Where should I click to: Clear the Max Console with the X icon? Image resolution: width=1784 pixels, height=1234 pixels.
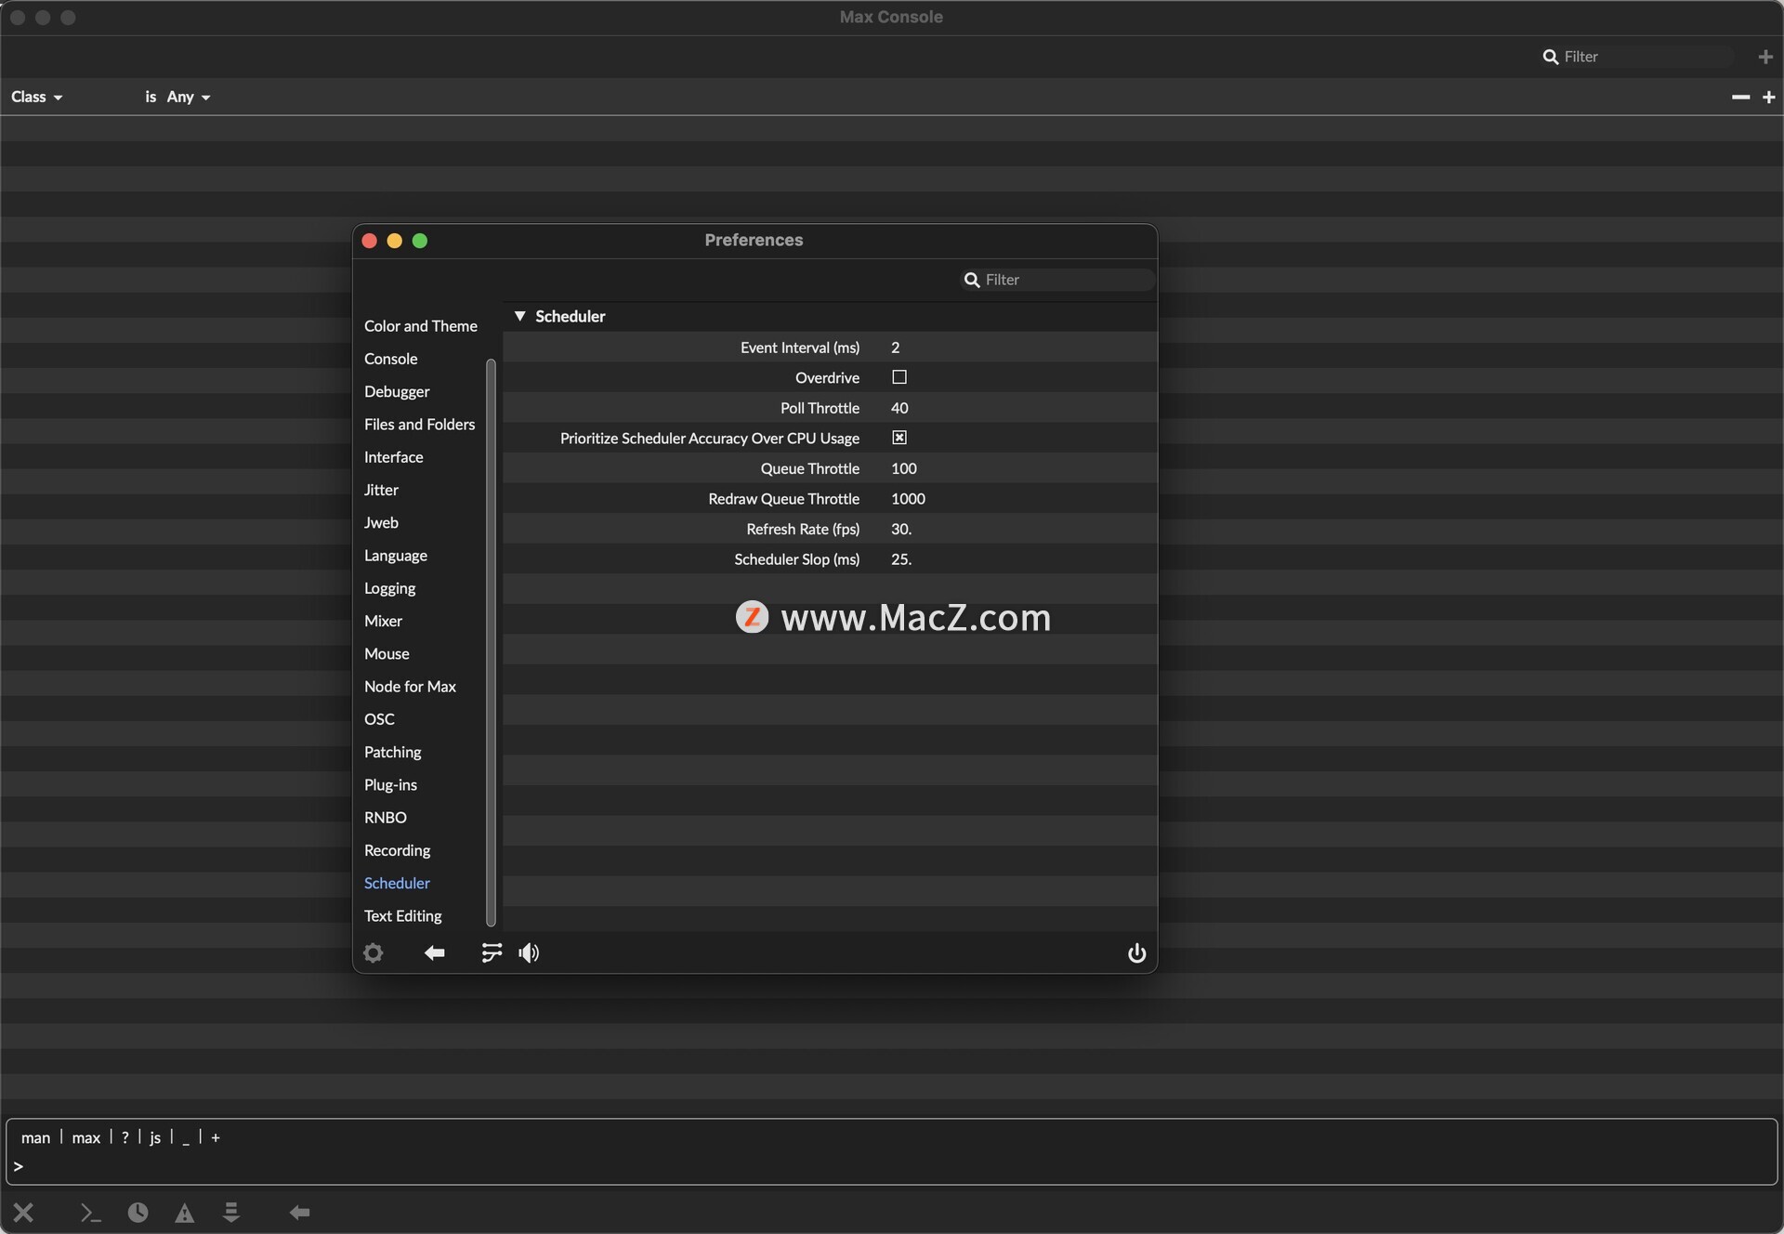[x=23, y=1212]
